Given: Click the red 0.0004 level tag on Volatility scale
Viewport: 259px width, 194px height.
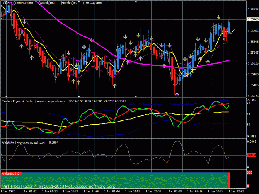Looking at the screenshot, I should [x=252, y=155].
